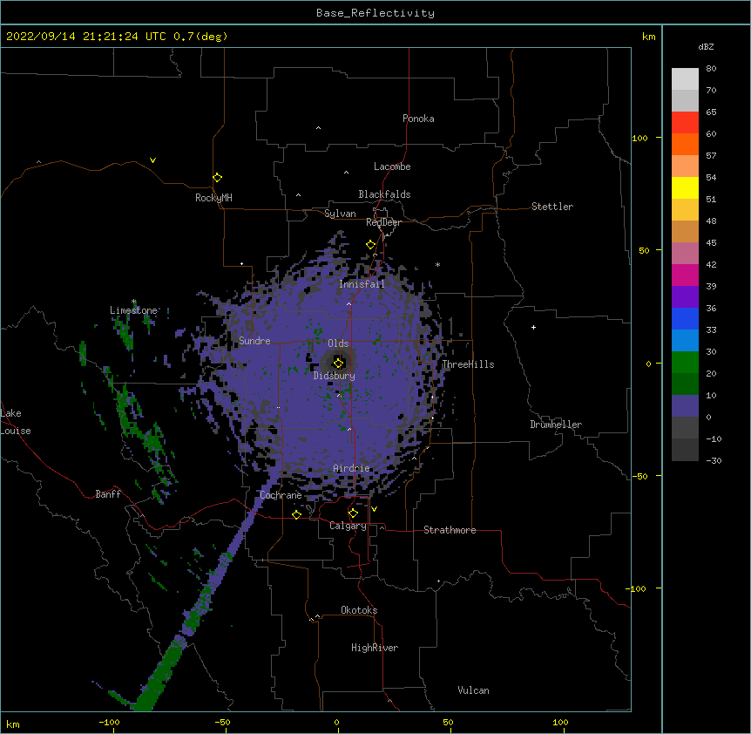
Task: Click the radar site marker at Didsbury
Action: (338, 363)
